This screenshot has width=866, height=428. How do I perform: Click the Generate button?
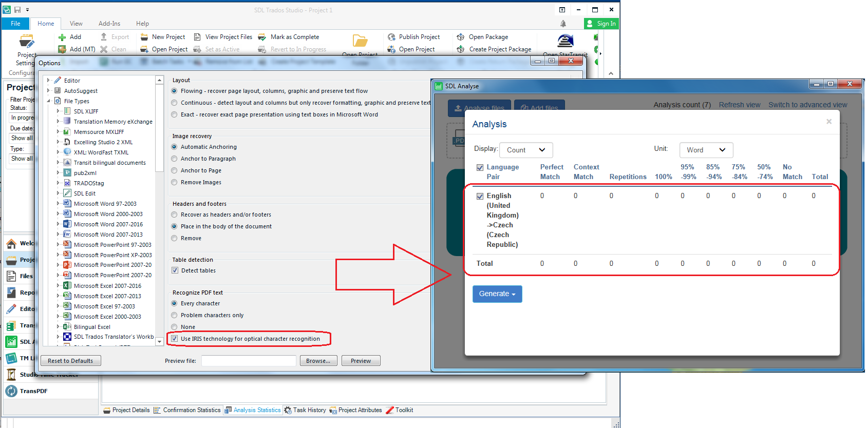tap(497, 294)
